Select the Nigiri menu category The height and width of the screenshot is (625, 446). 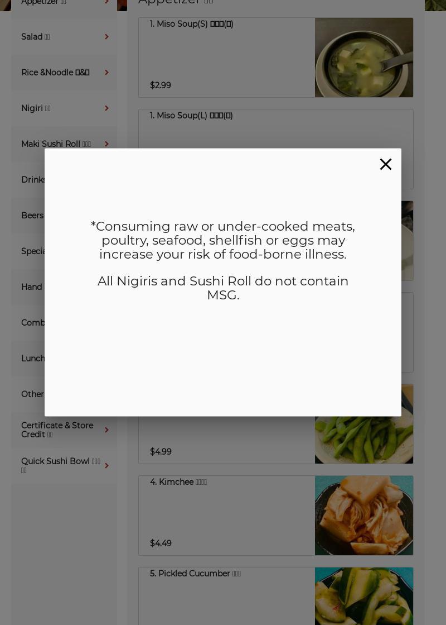[x=64, y=108]
